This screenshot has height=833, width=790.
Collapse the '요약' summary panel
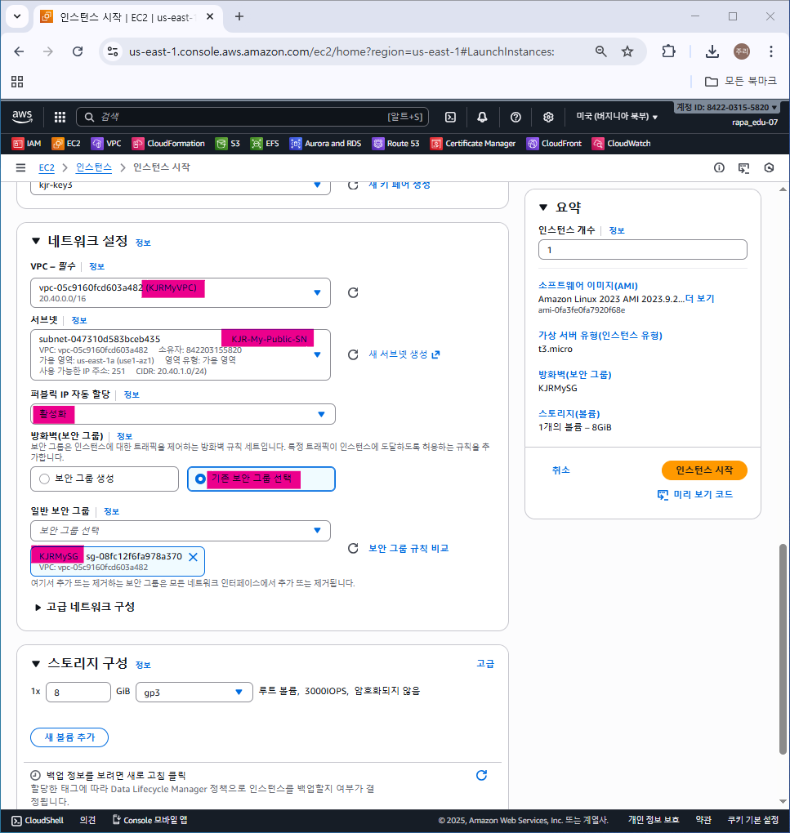tap(543, 207)
